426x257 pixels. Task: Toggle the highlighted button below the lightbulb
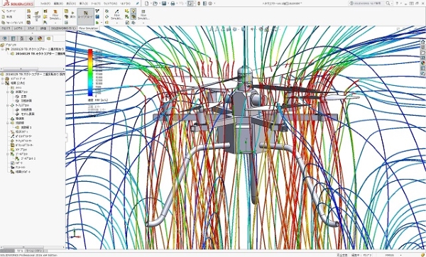click(133, 16)
